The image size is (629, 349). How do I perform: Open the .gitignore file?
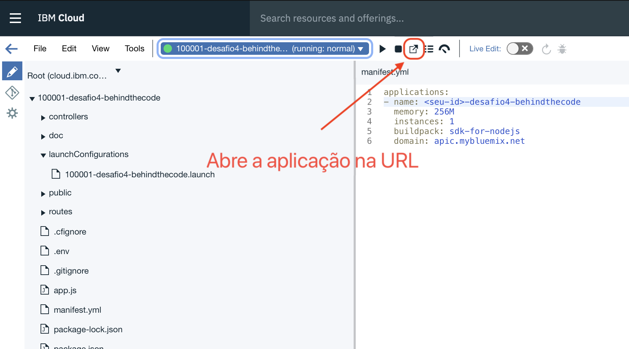(71, 271)
